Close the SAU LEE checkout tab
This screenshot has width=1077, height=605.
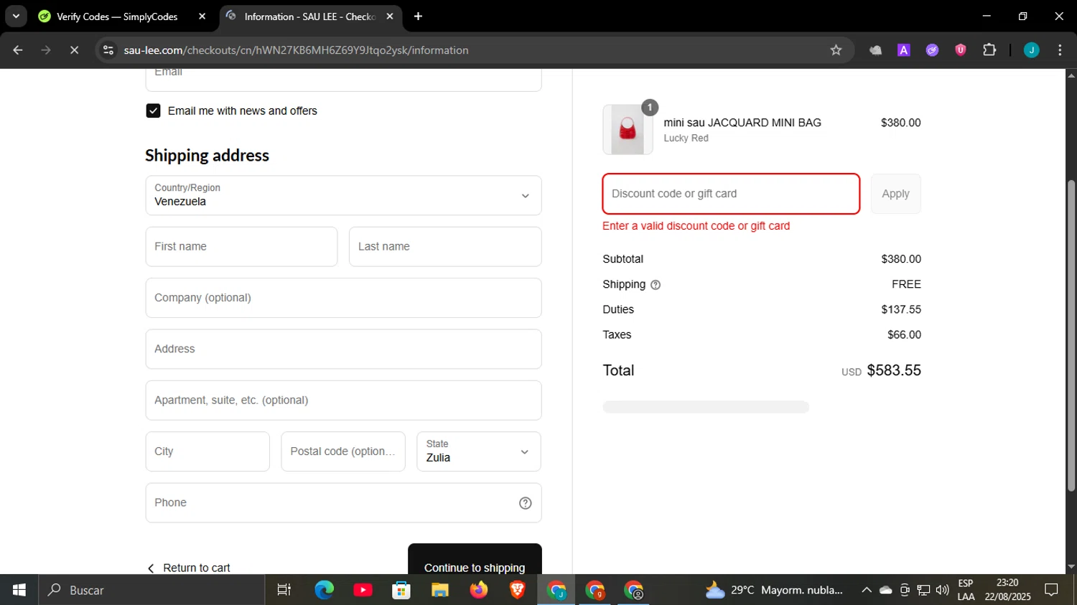point(390,17)
